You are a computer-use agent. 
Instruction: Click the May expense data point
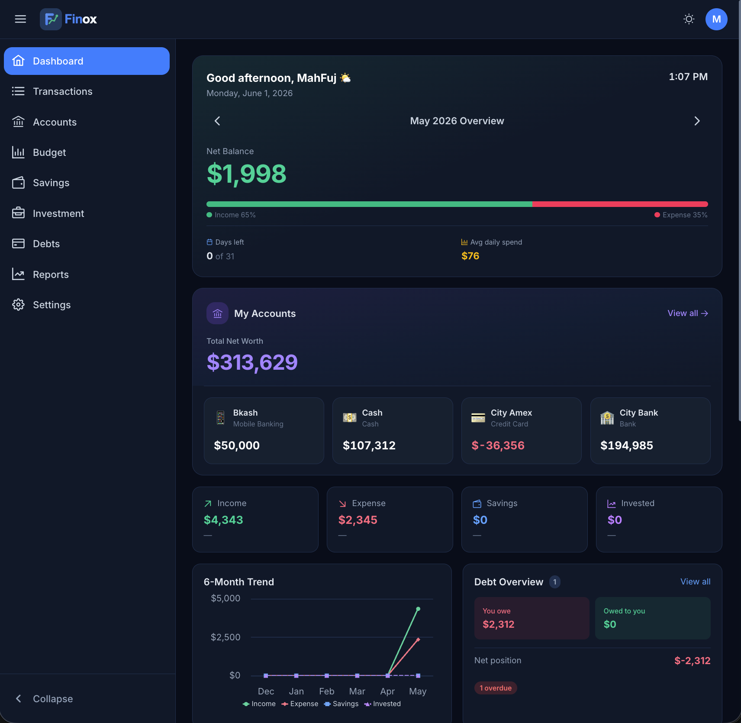(418, 639)
